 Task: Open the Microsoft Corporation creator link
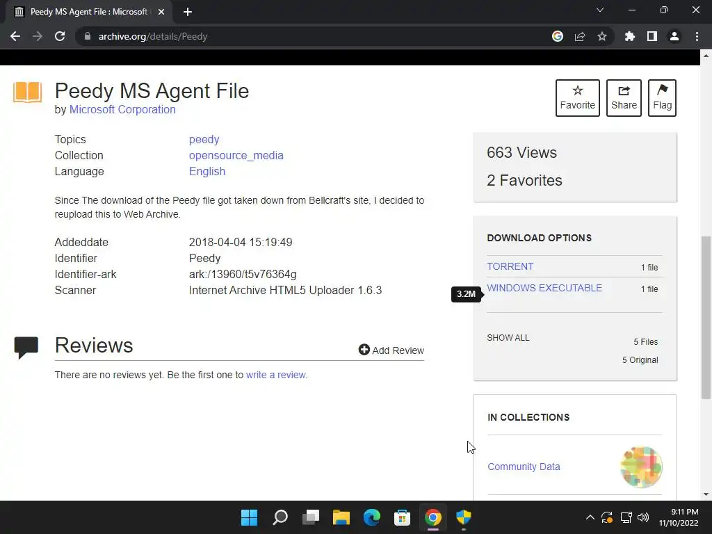coord(122,109)
